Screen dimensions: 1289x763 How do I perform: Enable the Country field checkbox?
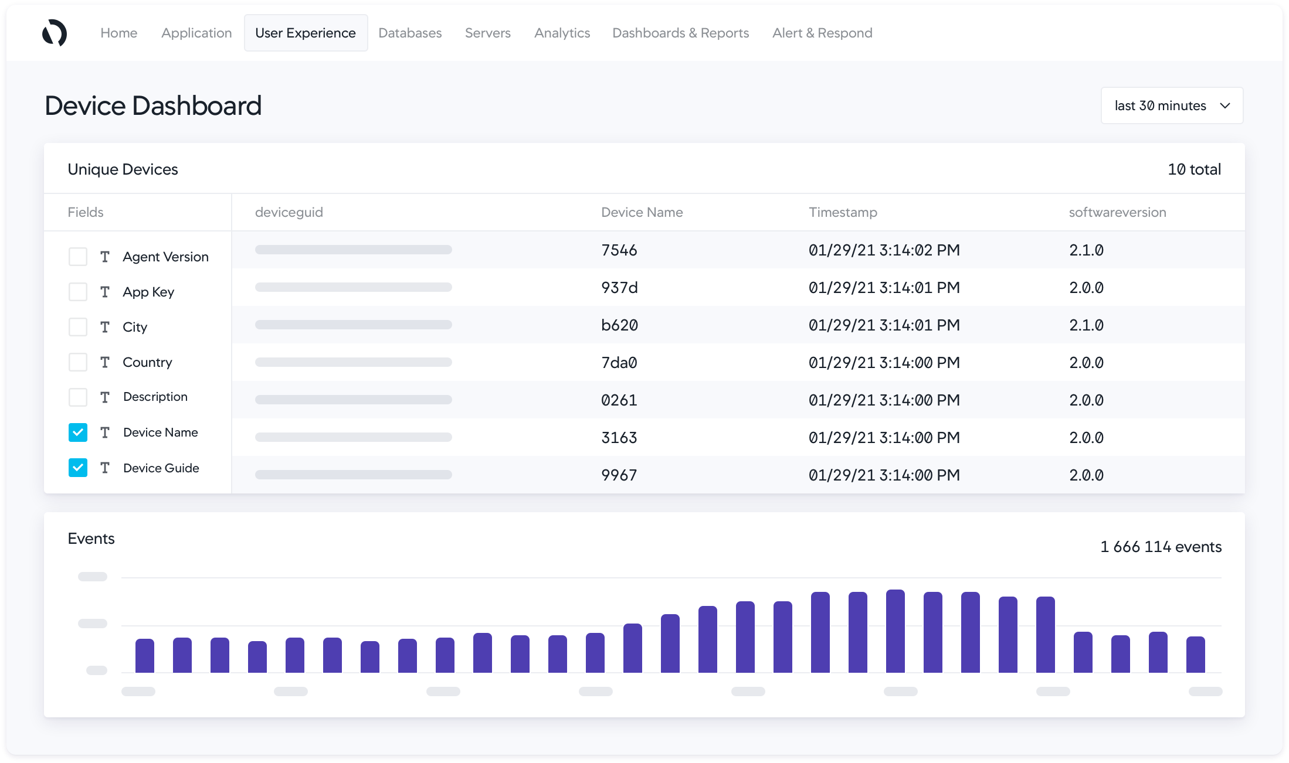tap(78, 362)
